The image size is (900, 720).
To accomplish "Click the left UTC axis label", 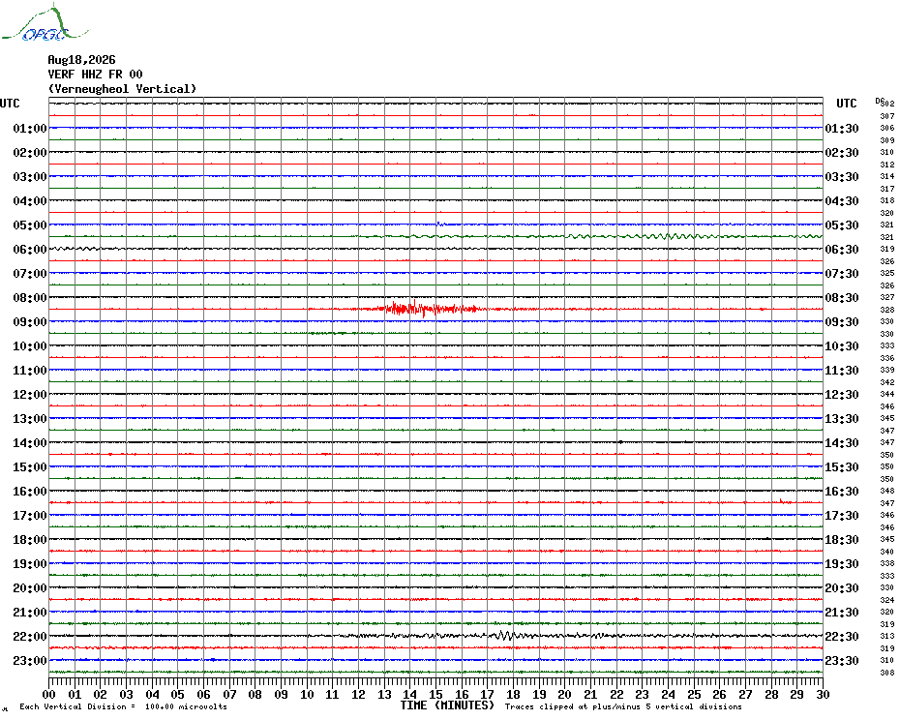I will [x=10, y=104].
